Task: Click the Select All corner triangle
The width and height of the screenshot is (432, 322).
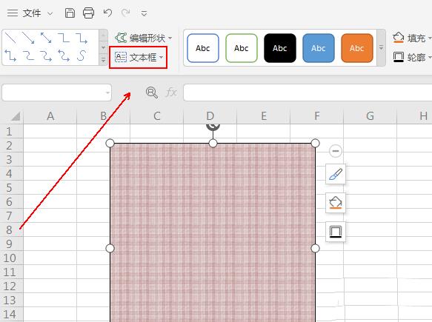Action: coord(15,116)
